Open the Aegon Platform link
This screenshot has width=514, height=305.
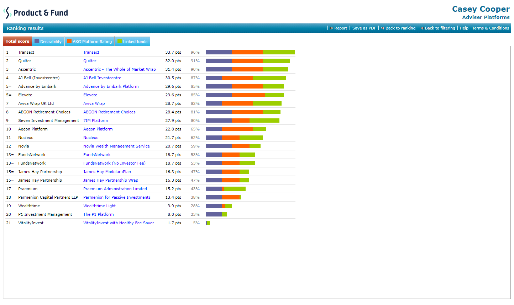(98, 129)
